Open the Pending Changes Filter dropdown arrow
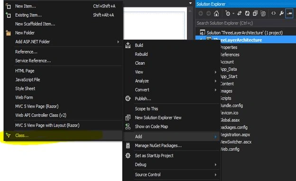 tap(233, 13)
